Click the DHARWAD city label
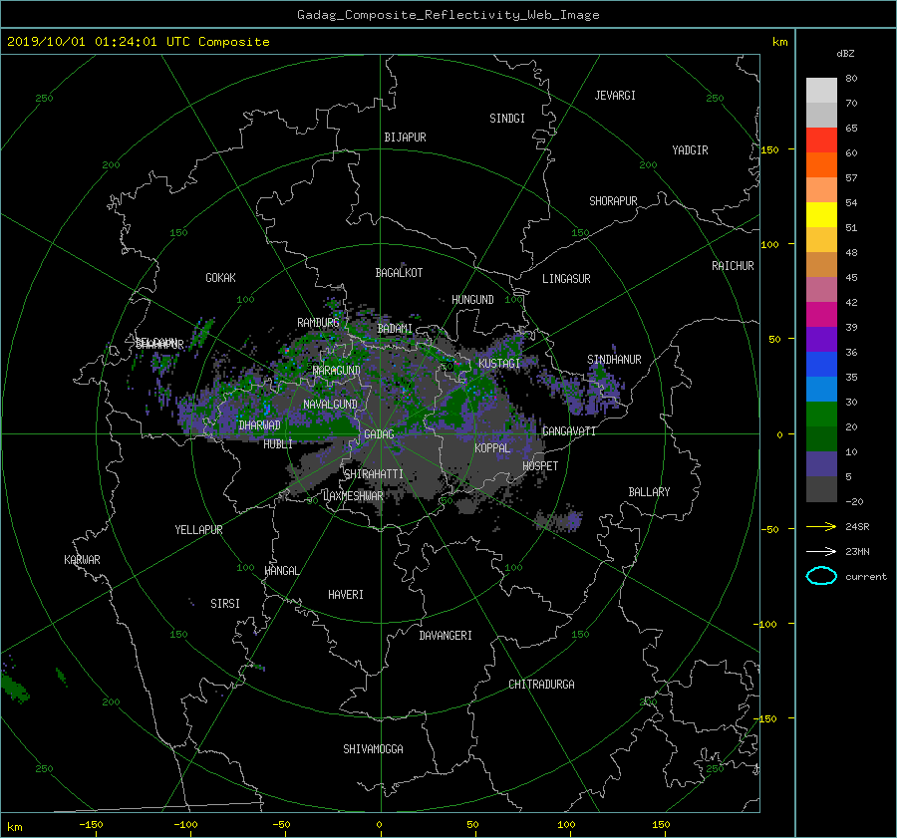The image size is (897, 838). tap(260, 425)
